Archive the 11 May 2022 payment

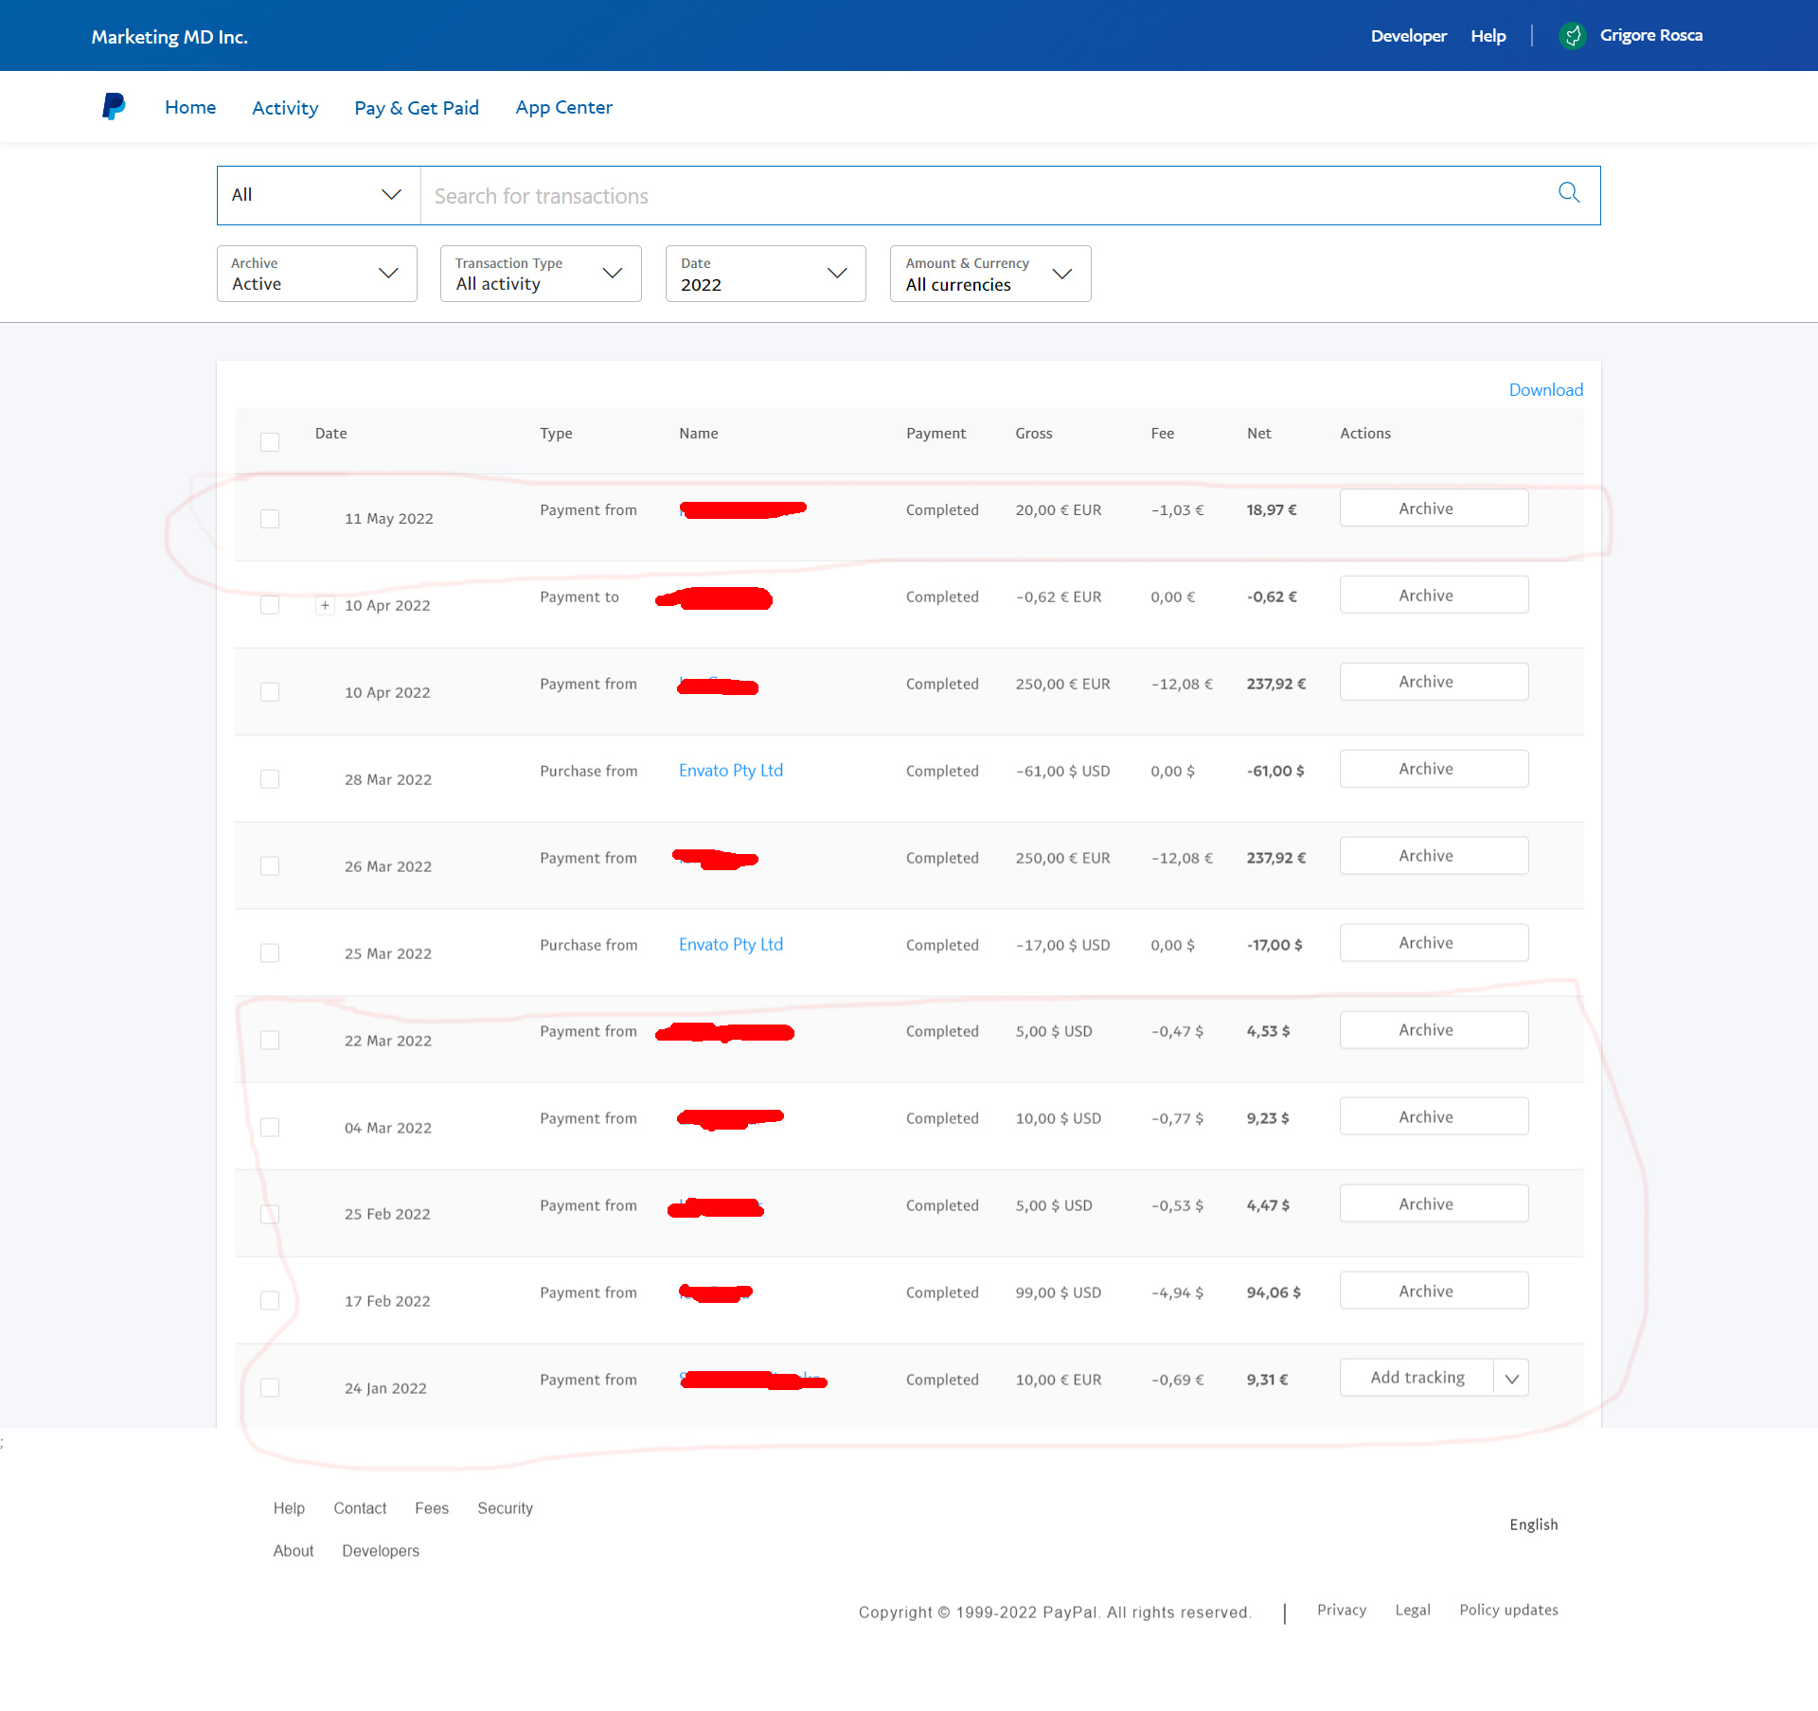click(1433, 508)
